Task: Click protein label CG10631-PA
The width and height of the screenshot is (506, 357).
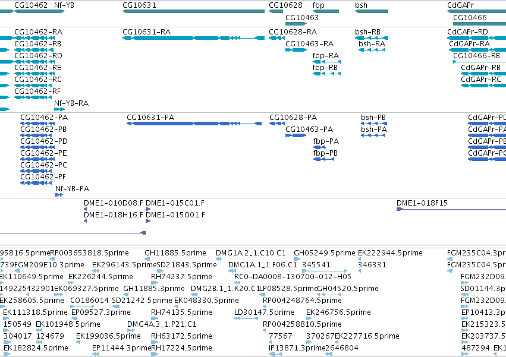Action: tap(150, 118)
